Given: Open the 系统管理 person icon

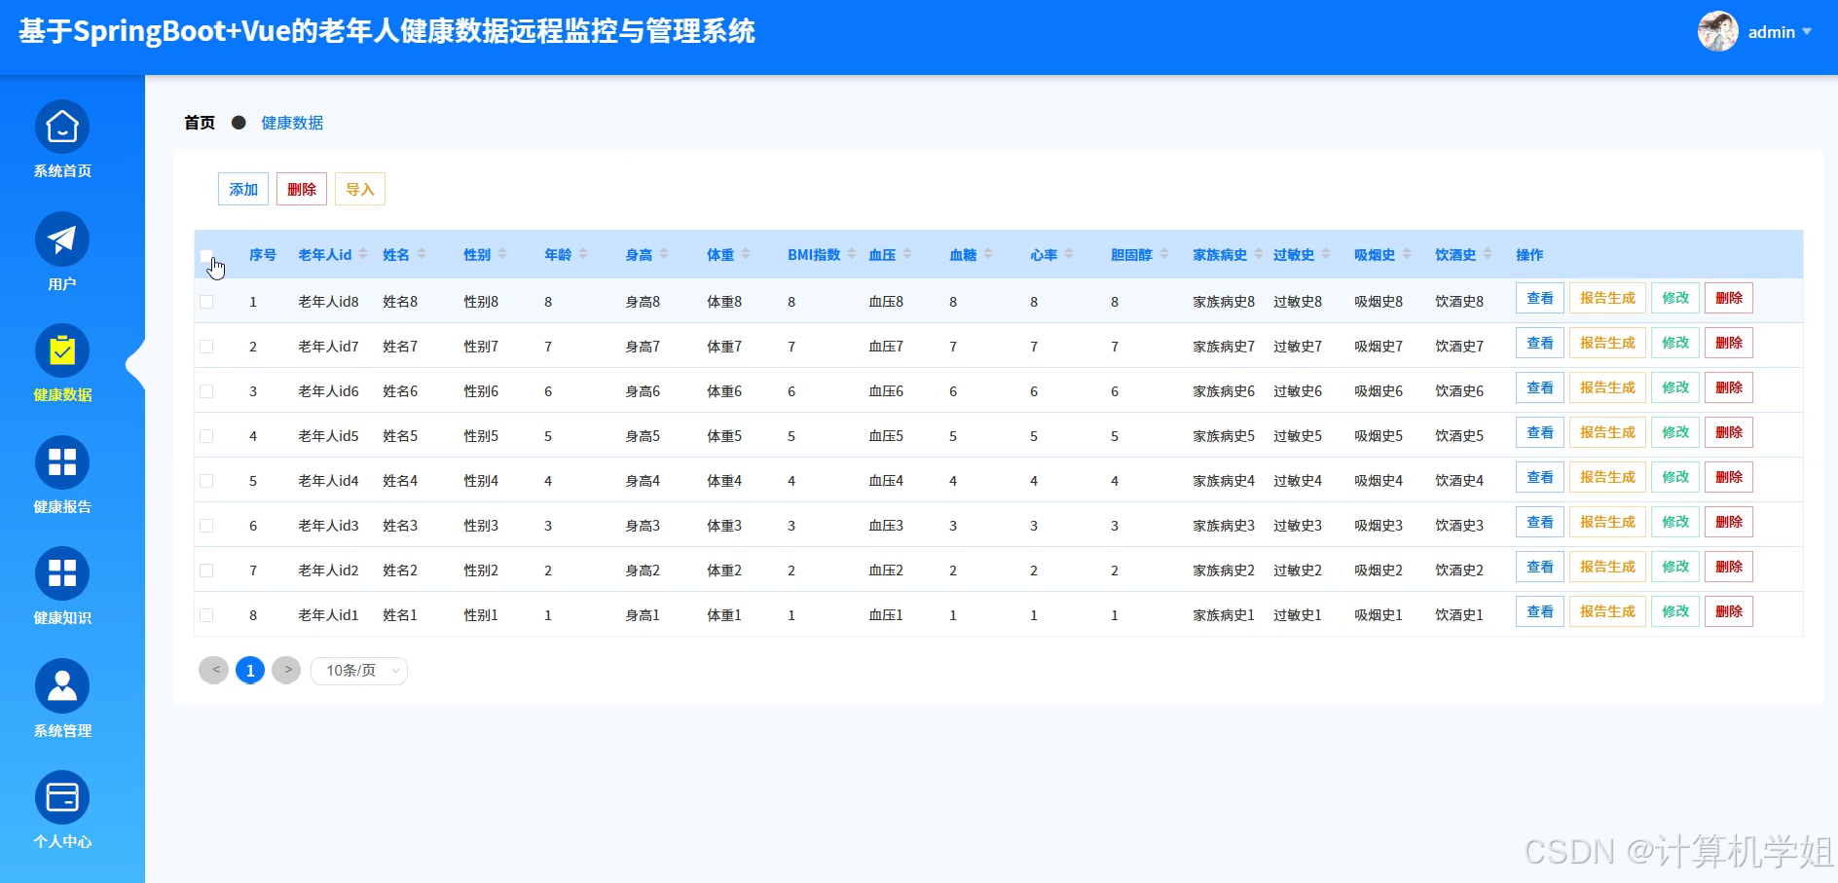Looking at the screenshot, I should coord(62,685).
